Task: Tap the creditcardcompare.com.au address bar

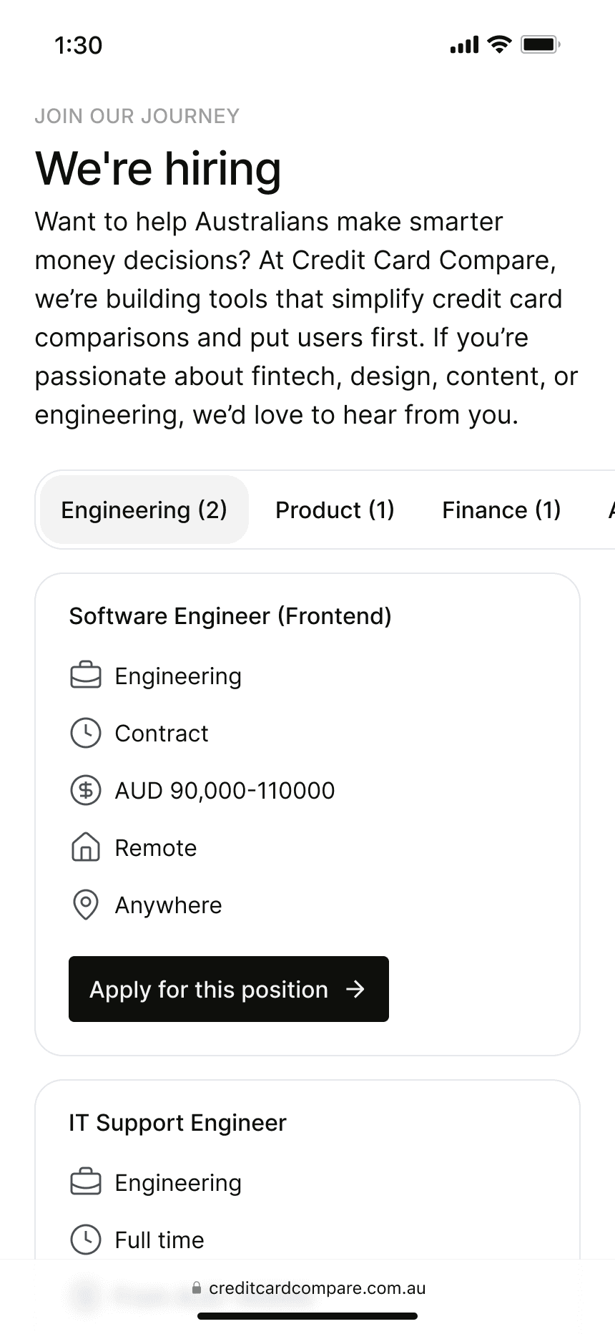Action: point(308,1288)
